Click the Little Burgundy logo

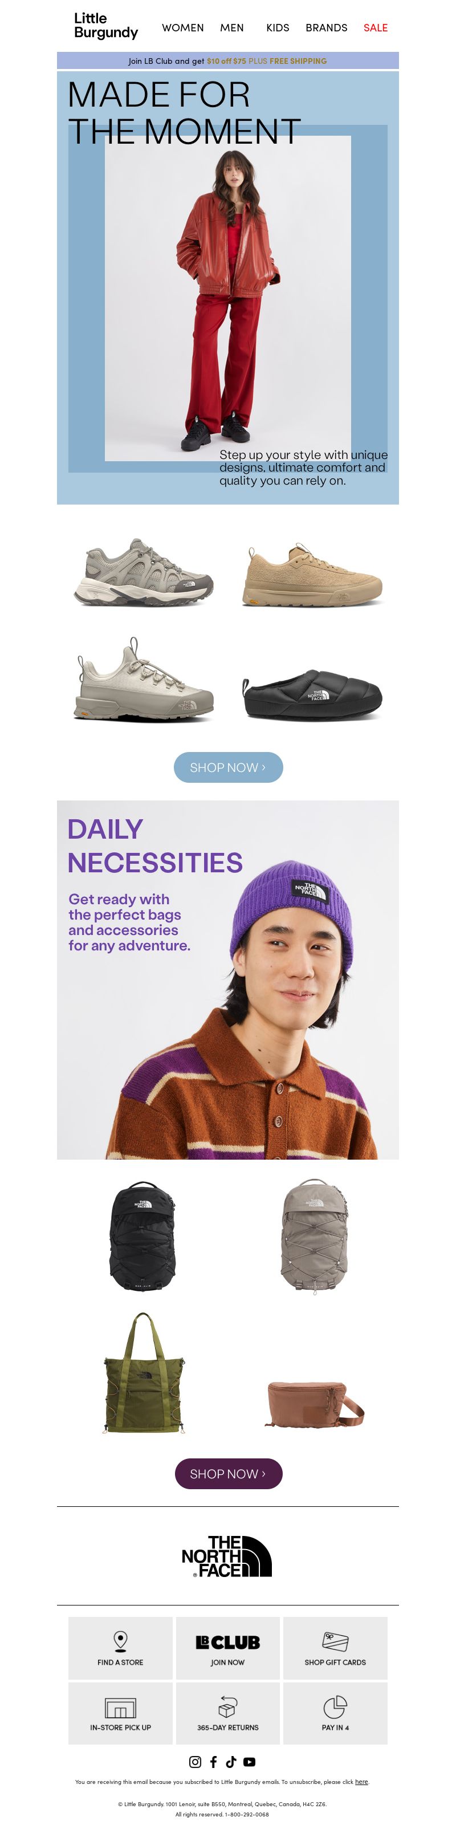(x=106, y=26)
